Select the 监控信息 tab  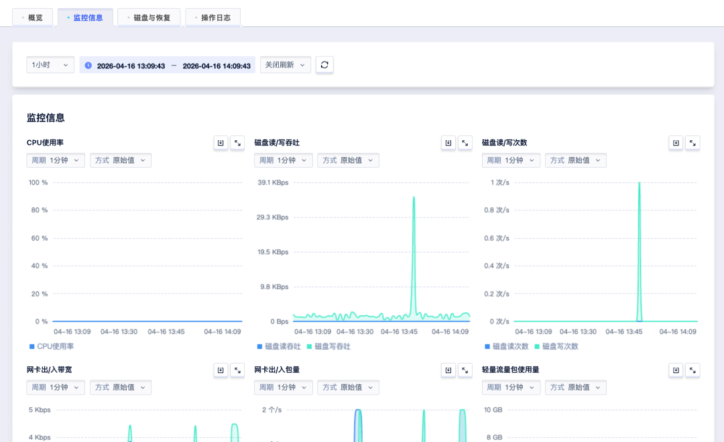[x=85, y=17]
